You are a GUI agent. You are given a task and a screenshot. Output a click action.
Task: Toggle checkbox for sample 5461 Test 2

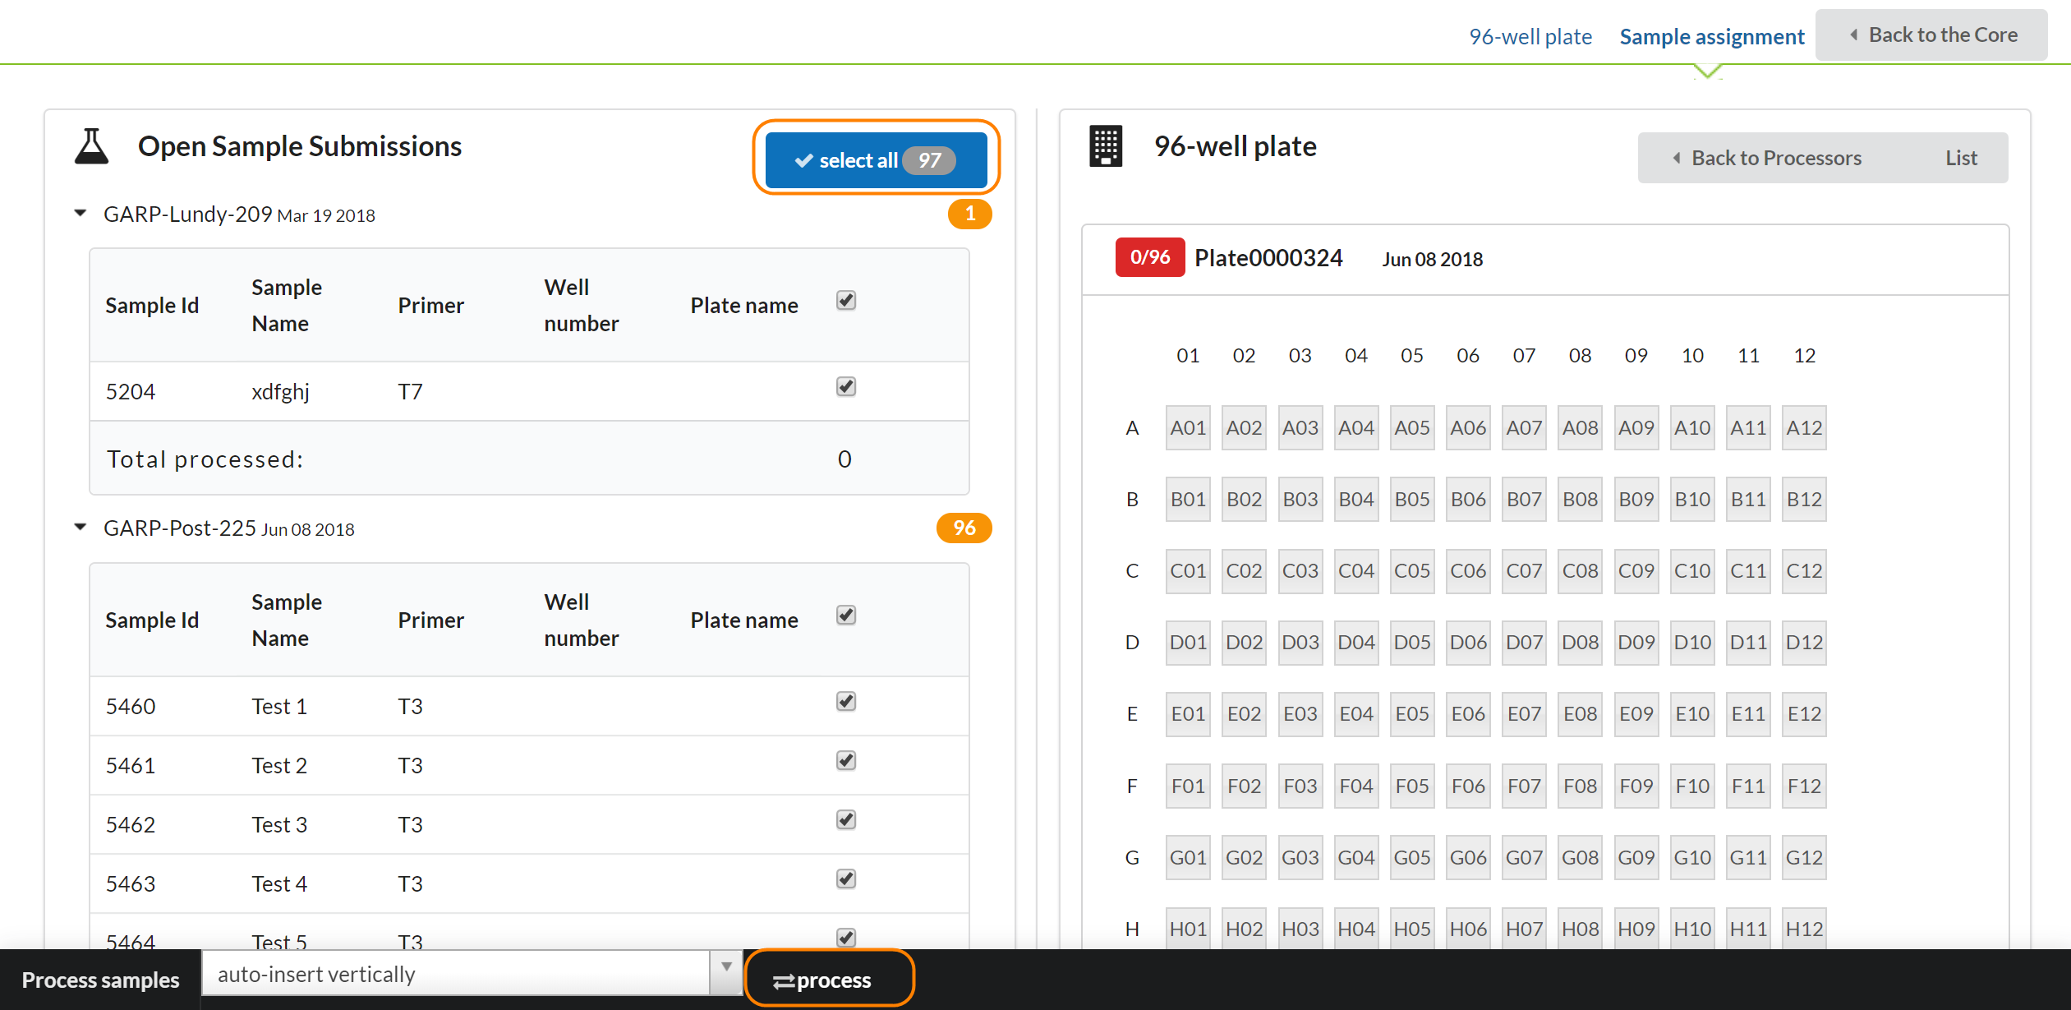845,760
